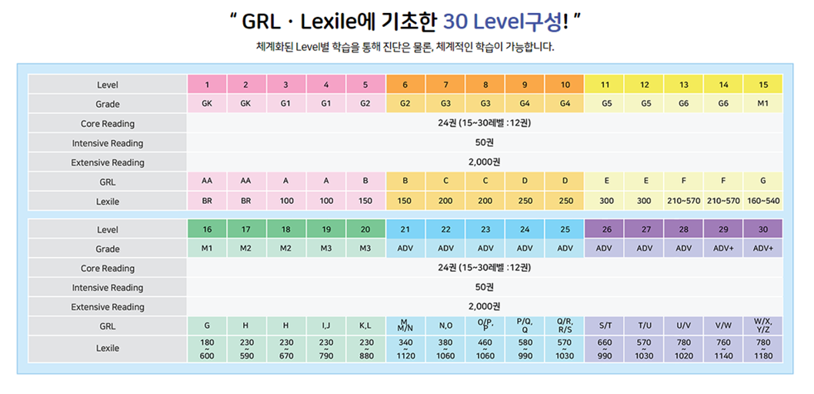This screenshot has width=814, height=394.
Task: Click the subtitle starting with "체계화된 Level별 학습을"
Action: [x=405, y=47]
